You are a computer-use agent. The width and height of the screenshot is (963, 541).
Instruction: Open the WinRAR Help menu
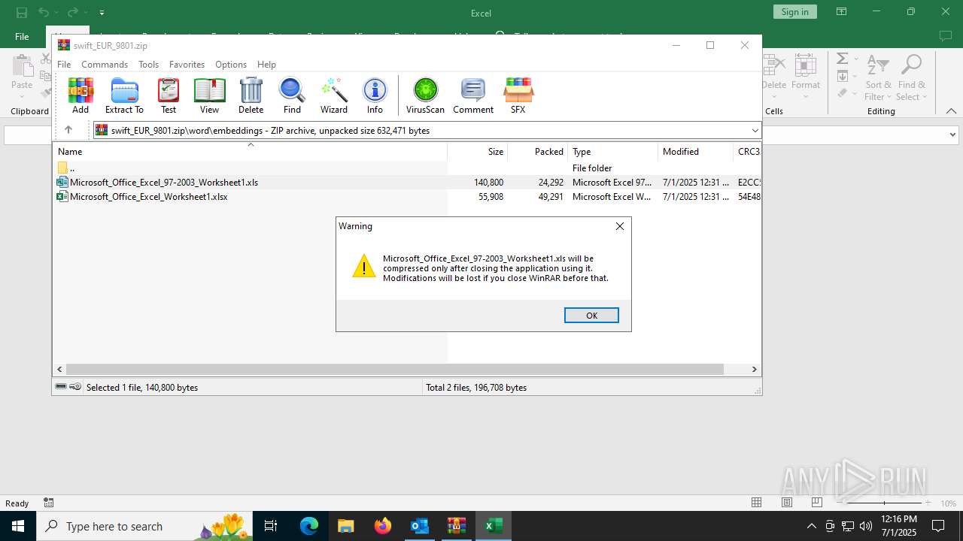pyautogui.click(x=266, y=65)
